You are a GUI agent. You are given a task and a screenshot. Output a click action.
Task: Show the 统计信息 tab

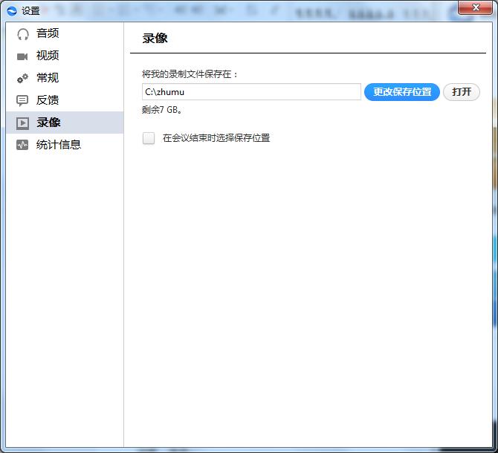59,145
